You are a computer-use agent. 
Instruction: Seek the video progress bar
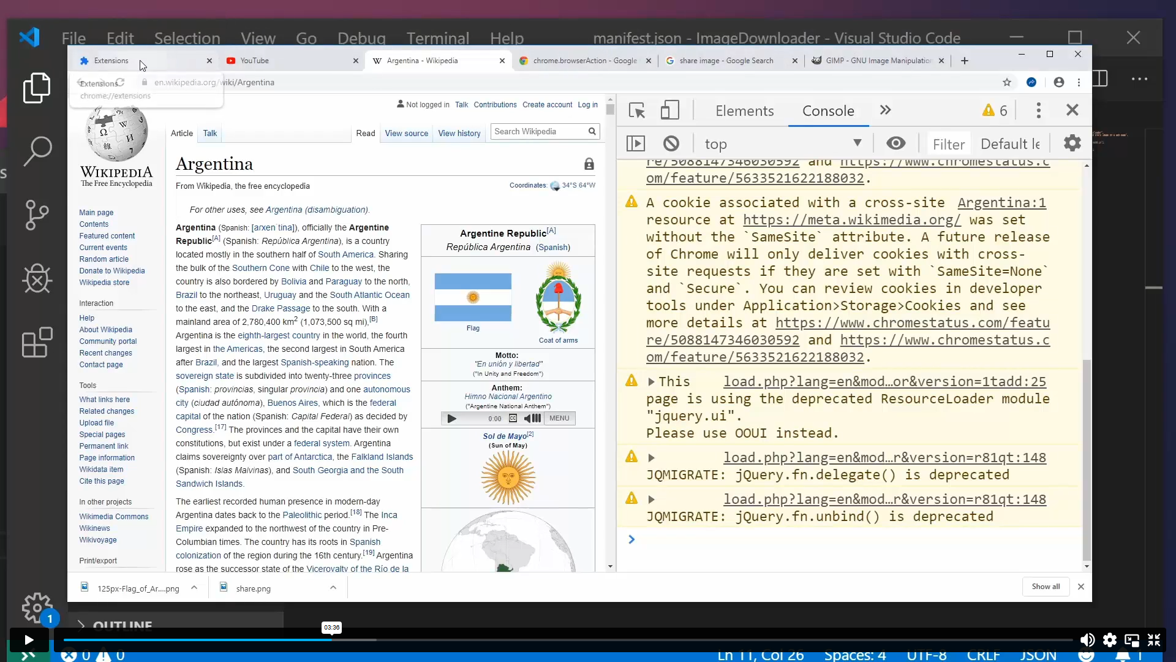point(568,640)
